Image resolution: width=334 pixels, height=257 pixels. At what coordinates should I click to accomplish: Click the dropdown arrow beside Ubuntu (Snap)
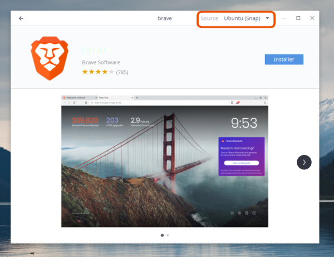pyautogui.click(x=268, y=18)
